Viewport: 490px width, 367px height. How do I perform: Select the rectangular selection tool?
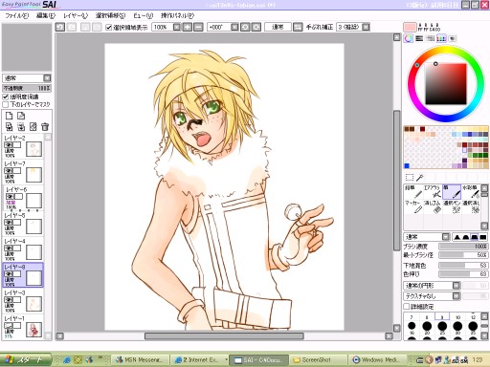pos(410,178)
